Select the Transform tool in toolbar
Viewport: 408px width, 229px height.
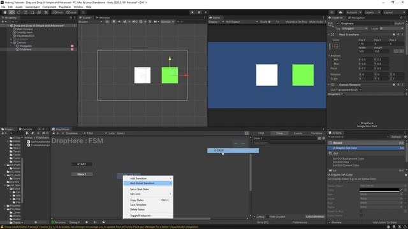pos(39,12)
